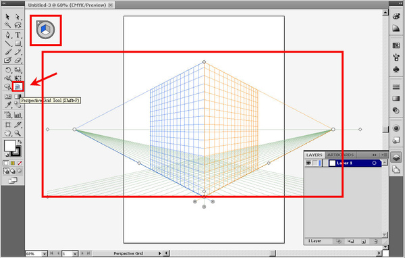This screenshot has width=405, height=258.
Task: Toggle the Layers panel dock icon
Action: click(x=396, y=157)
